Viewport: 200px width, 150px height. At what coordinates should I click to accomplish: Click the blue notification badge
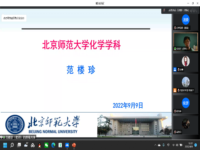coord(196,145)
